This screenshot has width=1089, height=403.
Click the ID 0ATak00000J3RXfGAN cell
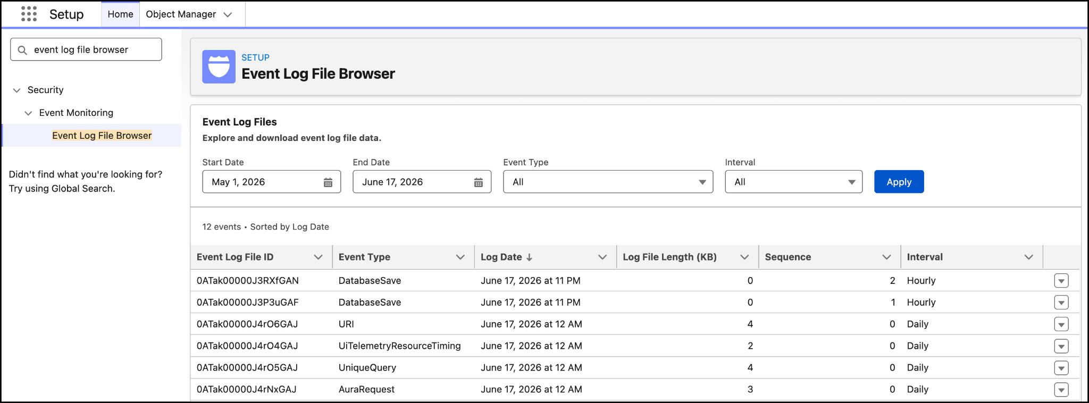(x=248, y=281)
